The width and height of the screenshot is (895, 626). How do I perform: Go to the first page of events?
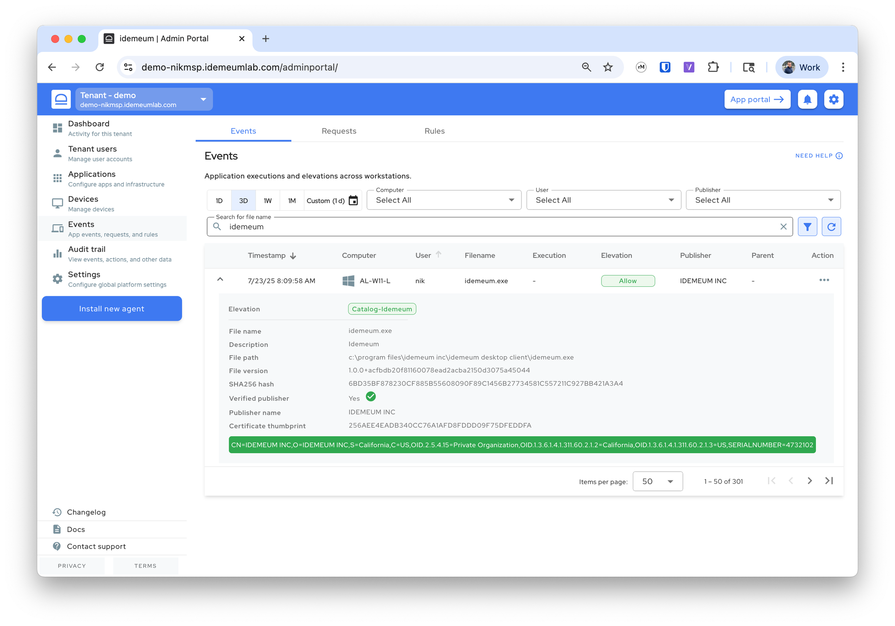[x=771, y=481]
